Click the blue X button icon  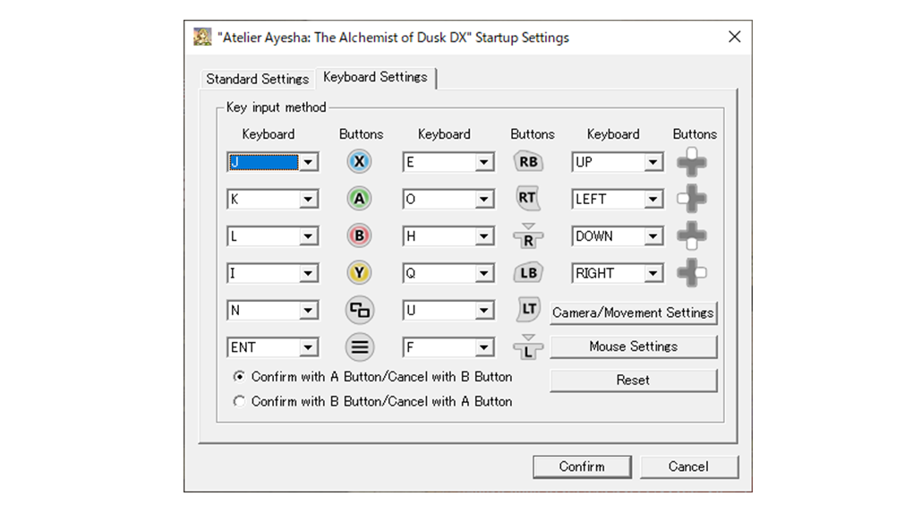coord(359,161)
